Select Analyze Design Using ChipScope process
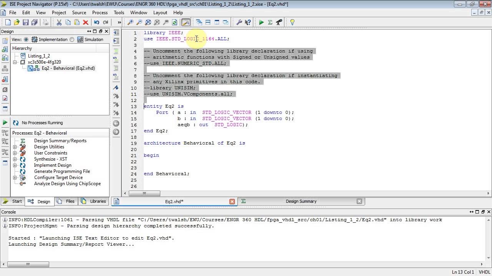This screenshot has width=492, height=276. [67, 184]
